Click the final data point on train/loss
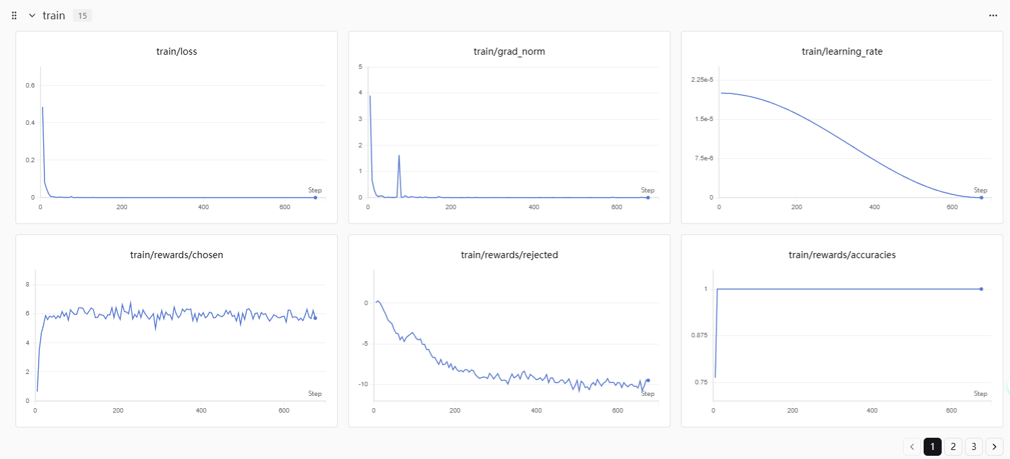1010x459 pixels. (x=315, y=198)
